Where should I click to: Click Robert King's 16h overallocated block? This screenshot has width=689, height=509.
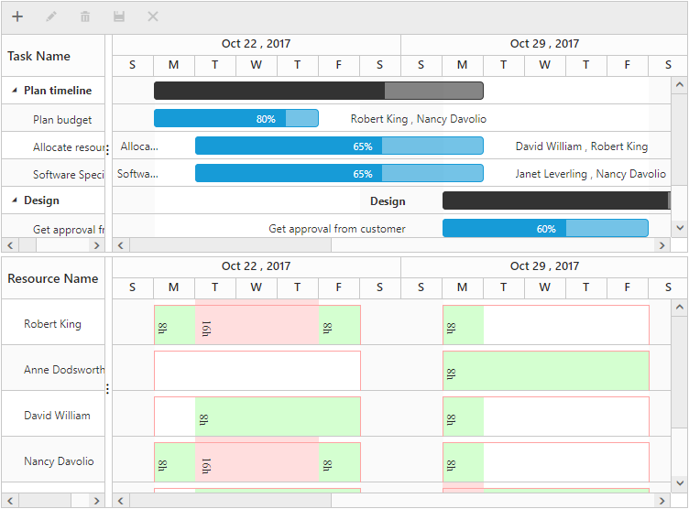(x=257, y=325)
